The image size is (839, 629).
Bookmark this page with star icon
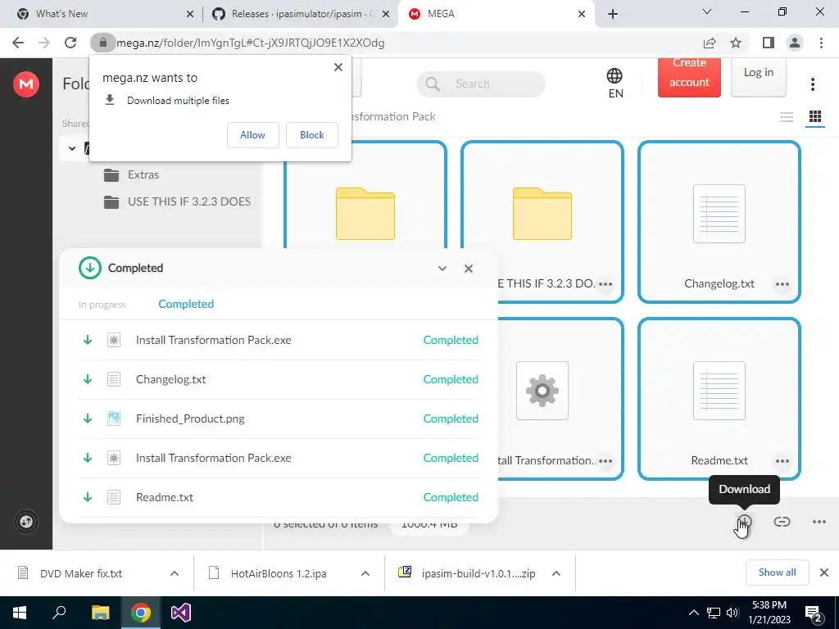click(x=736, y=43)
